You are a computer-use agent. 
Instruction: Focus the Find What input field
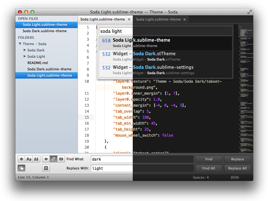click(142, 159)
